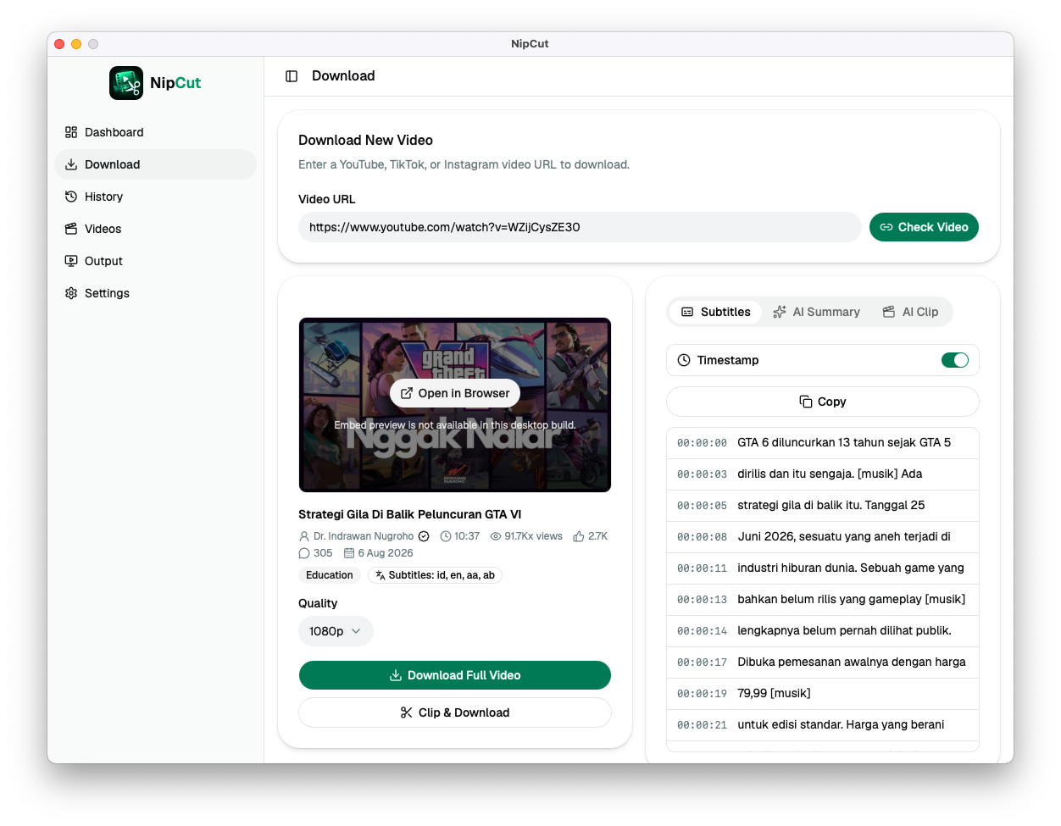Toggle the sidebar panel icon
1061x826 pixels.
coord(292,76)
